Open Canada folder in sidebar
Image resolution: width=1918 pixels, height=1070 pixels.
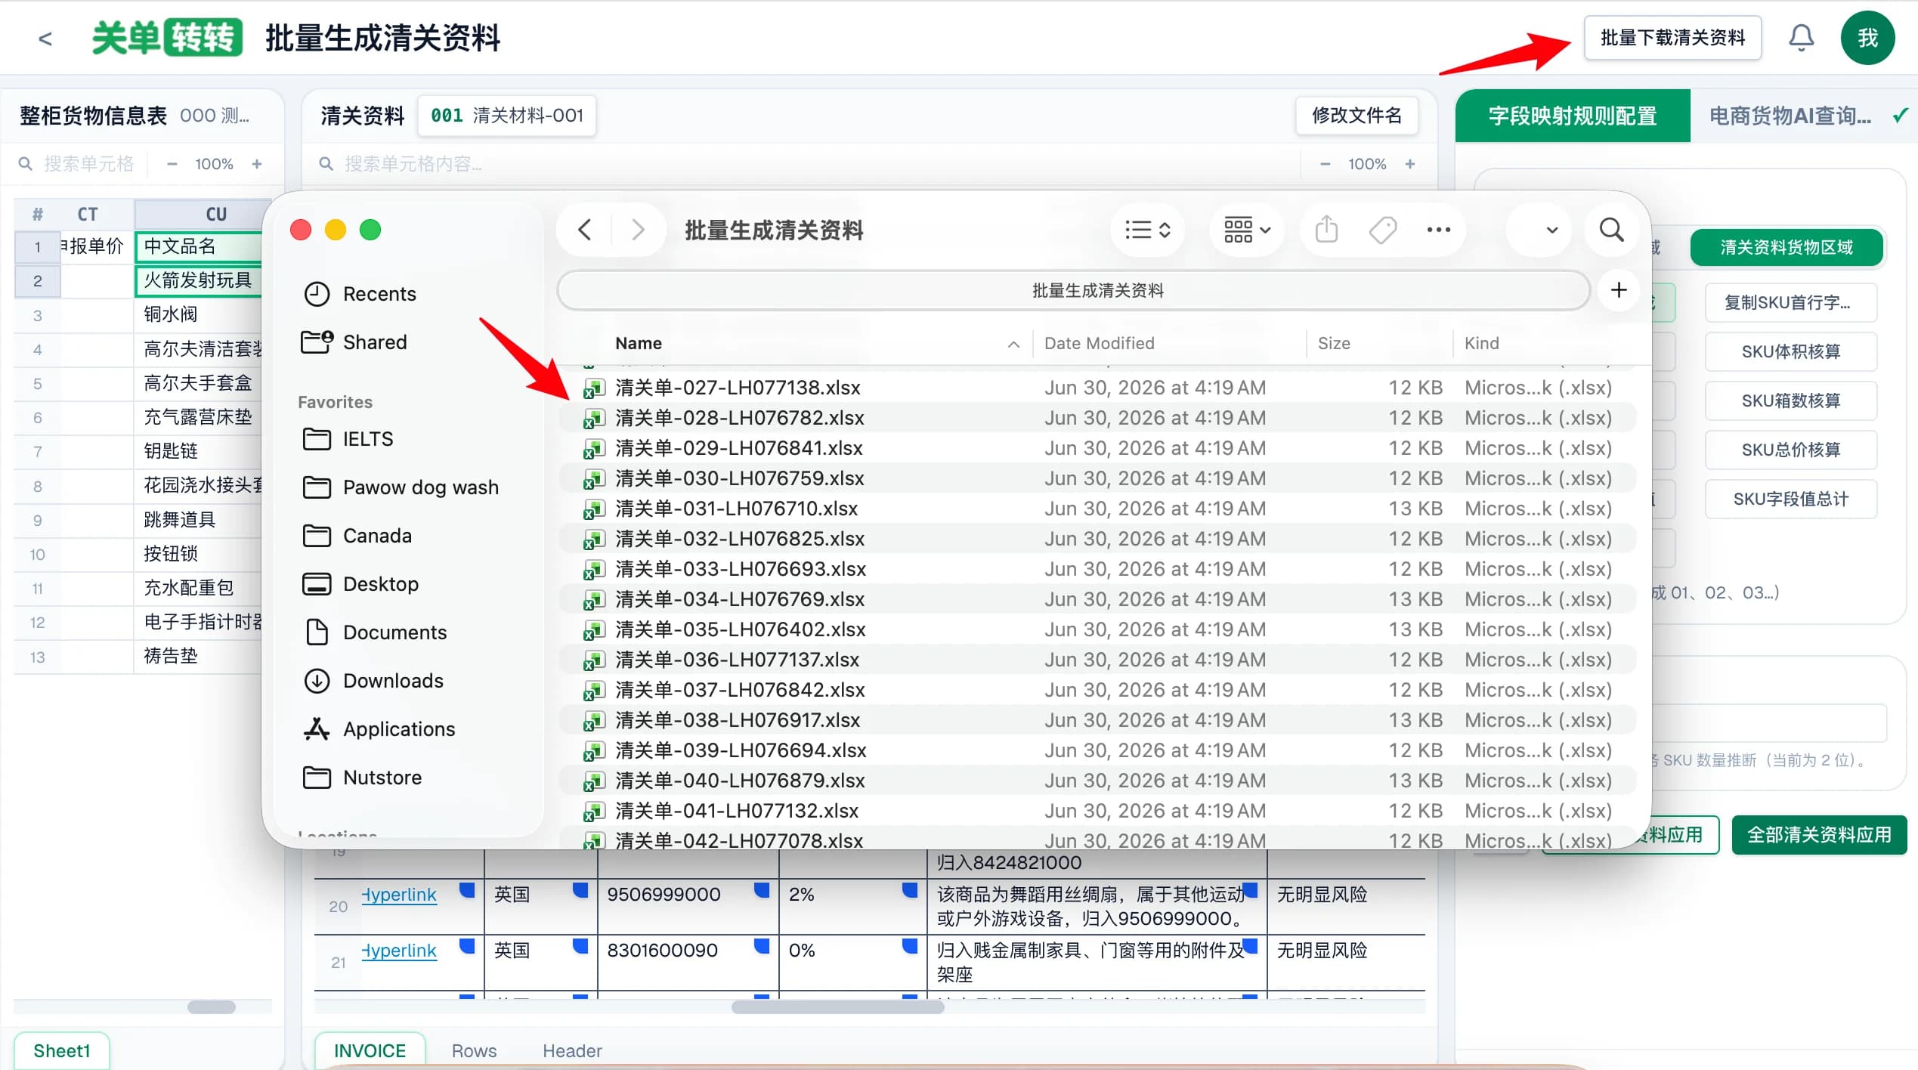376,536
